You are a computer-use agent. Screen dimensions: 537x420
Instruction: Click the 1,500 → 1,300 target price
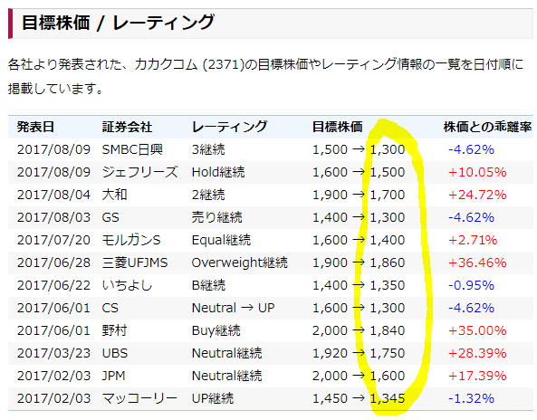tap(359, 149)
